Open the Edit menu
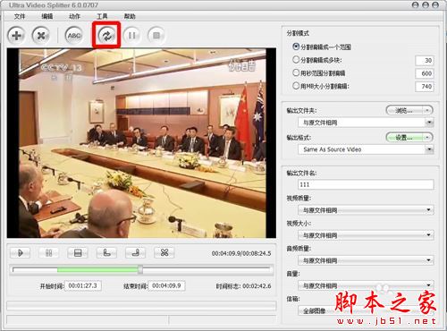Screen dimensions: 447x331 click(x=47, y=16)
